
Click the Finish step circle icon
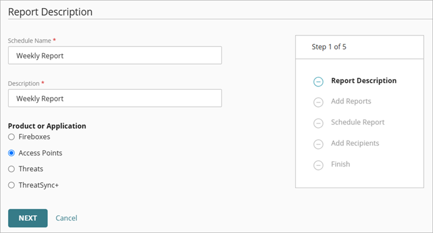318,165
